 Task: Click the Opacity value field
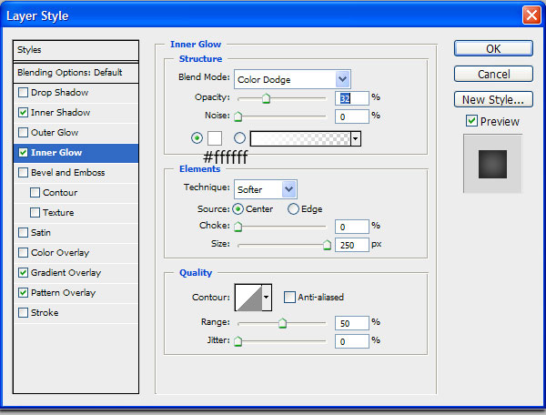click(351, 98)
